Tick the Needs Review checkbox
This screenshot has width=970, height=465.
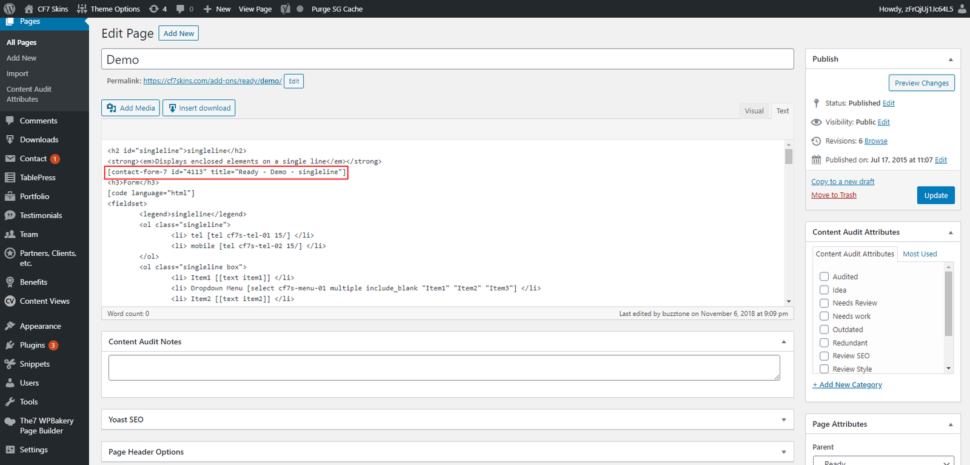(824, 303)
